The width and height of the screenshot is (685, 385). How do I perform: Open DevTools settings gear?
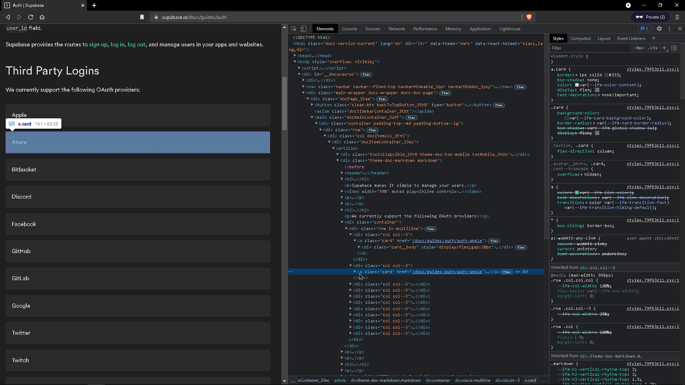pyautogui.click(x=659, y=29)
